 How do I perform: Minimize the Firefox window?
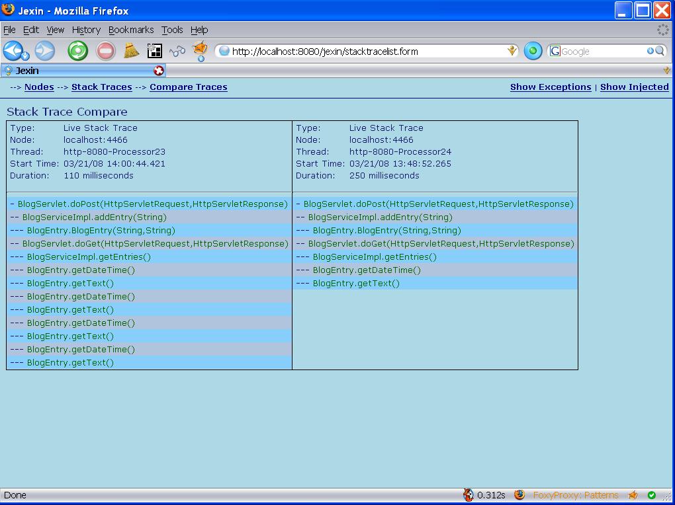pyautogui.click(x=623, y=11)
